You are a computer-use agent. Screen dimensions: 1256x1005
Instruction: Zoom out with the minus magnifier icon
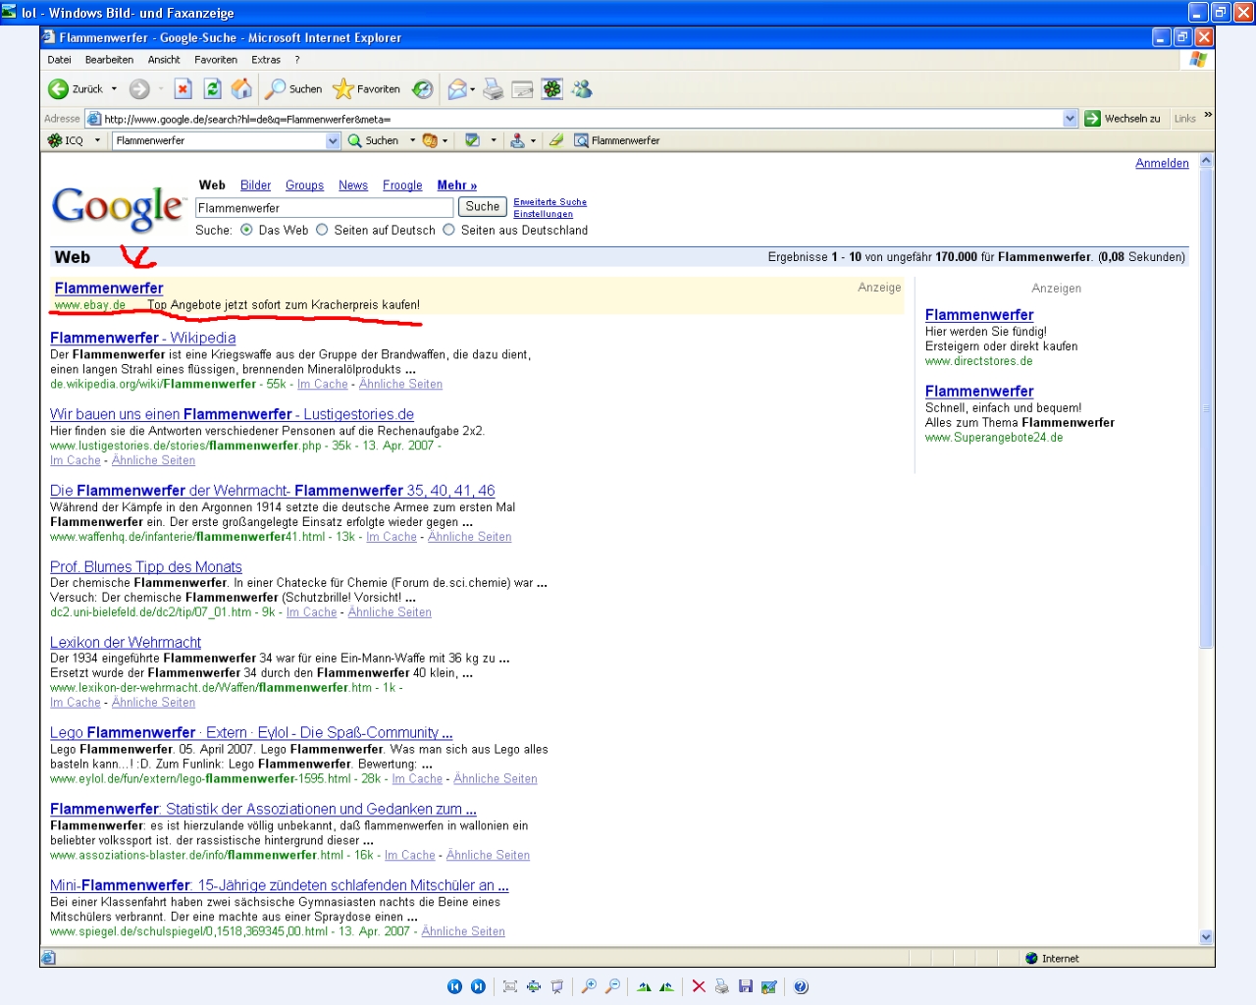pyautogui.click(x=612, y=986)
